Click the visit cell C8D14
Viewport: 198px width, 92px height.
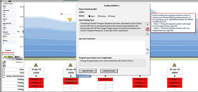[x=175, y=73]
